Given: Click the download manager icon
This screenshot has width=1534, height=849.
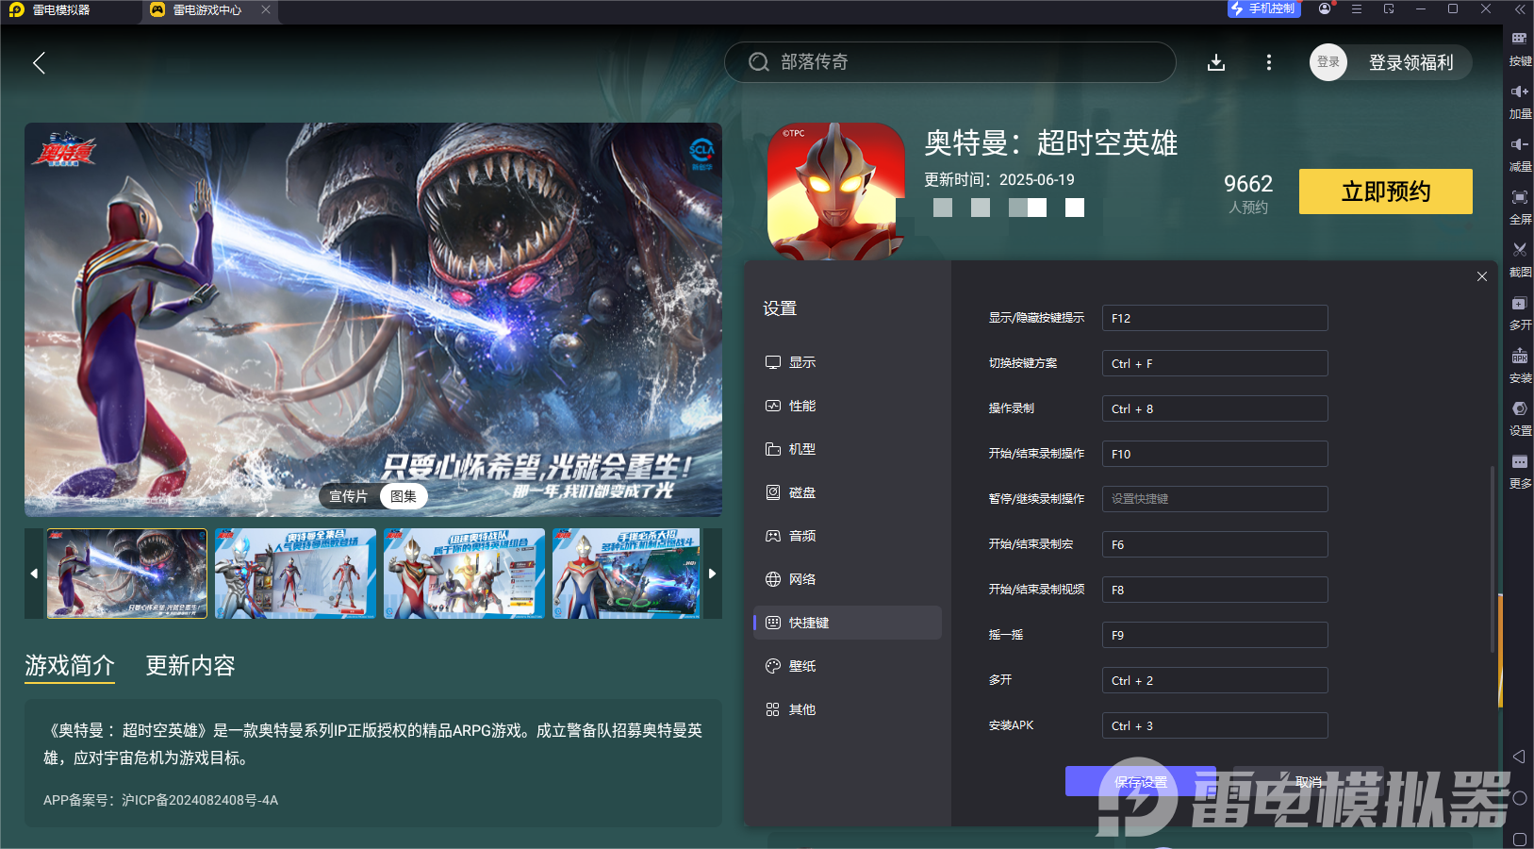Looking at the screenshot, I should click(1216, 62).
